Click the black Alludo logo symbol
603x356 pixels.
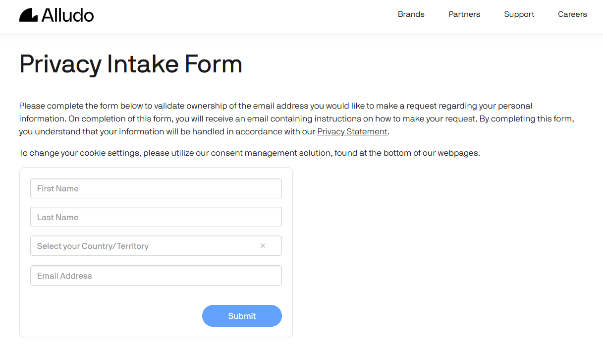point(28,15)
